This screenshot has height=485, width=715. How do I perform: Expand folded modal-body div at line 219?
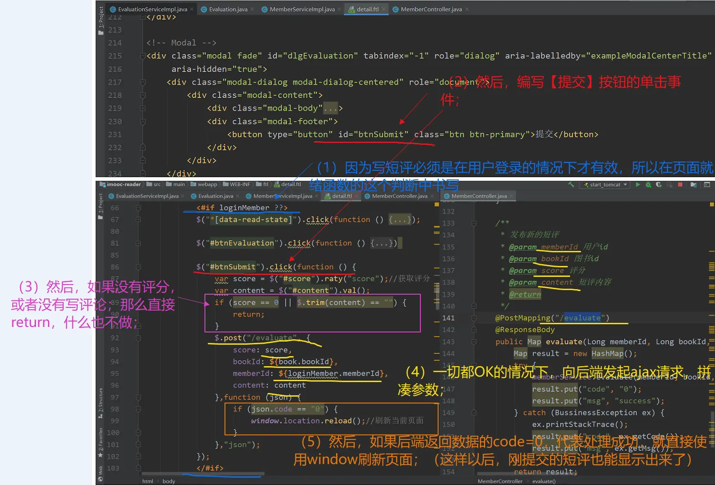coord(143,108)
